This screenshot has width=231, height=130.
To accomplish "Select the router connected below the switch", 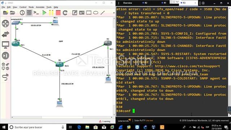I will [x=16, y=44].
